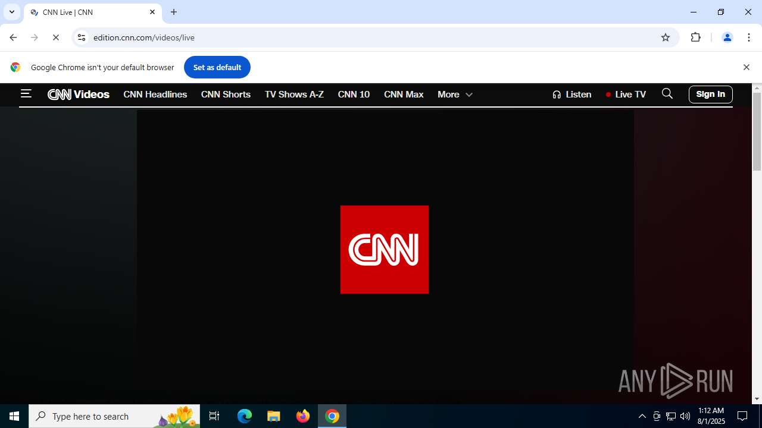The width and height of the screenshot is (762, 428).
Task: Expand the More dropdown menu
Action: (x=455, y=95)
